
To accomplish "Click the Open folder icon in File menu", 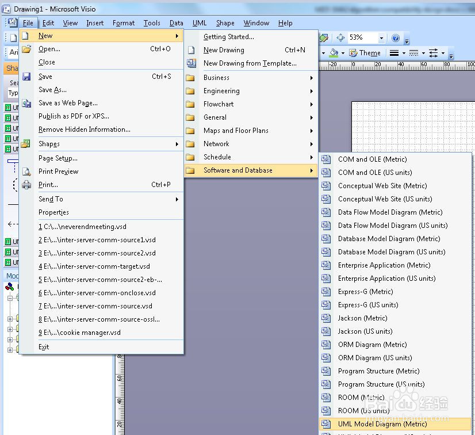I will 26,49.
